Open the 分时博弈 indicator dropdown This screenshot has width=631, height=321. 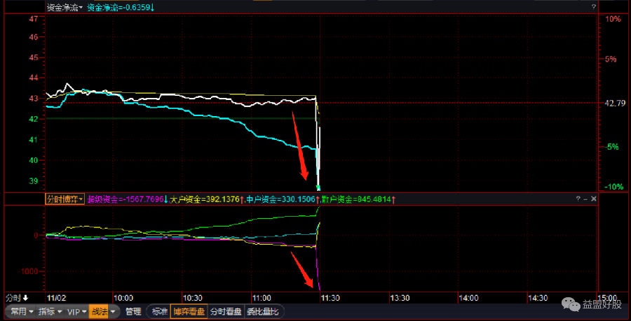click(x=65, y=199)
